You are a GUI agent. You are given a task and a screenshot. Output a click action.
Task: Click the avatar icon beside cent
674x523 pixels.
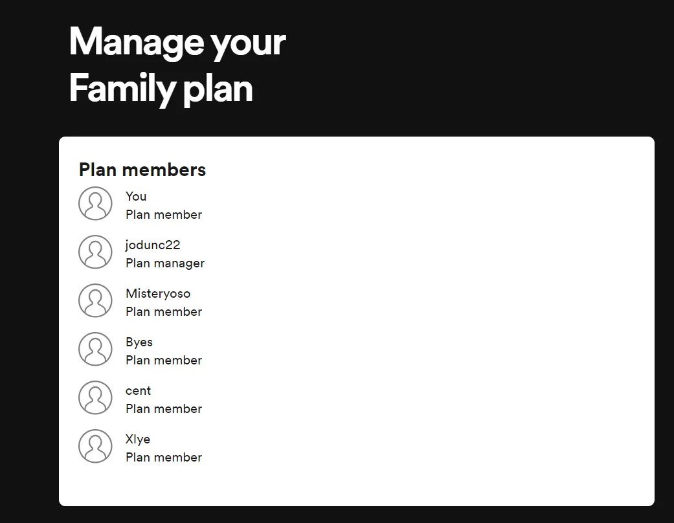(95, 397)
